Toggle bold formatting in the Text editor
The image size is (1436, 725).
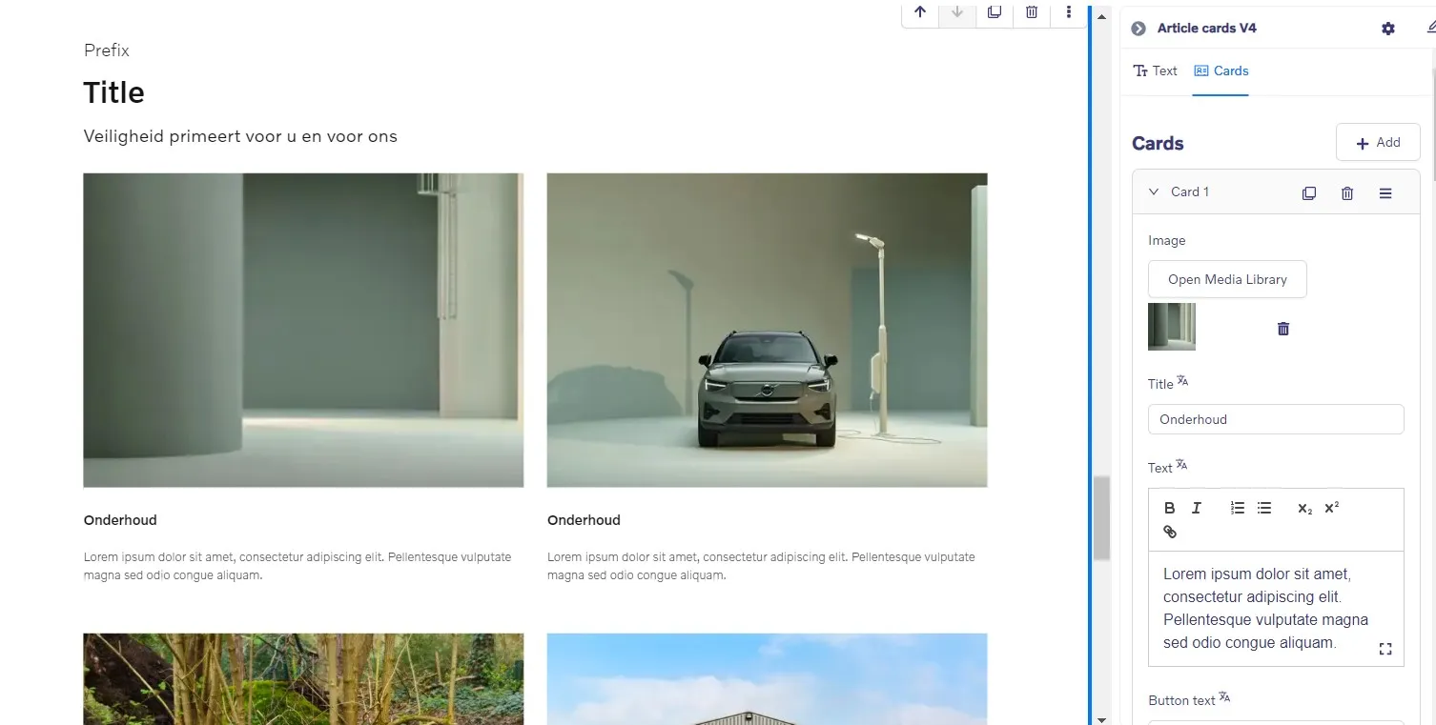point(1170,508)
